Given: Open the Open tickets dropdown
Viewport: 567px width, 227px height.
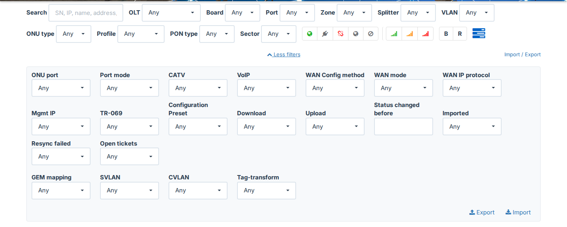Looking at the screenshot, I should click(130, 157).
